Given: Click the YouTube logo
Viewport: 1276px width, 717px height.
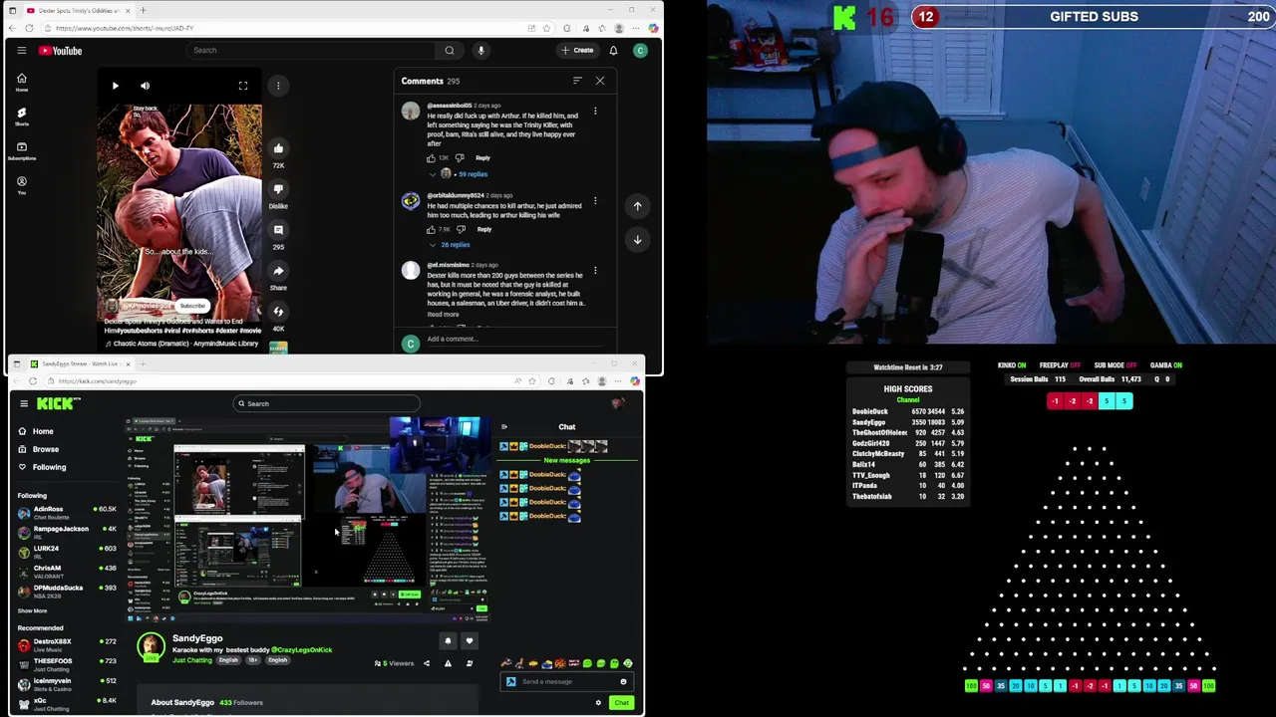Looking at the screenshot, I should pos(61,50).
